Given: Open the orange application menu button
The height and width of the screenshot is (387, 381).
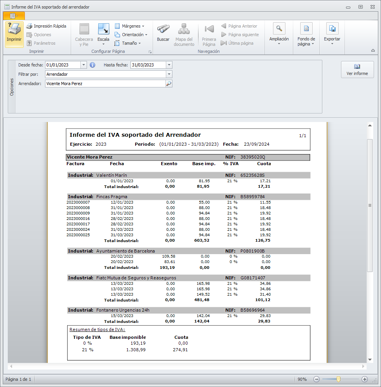Looking at the screenshot, I should coord(14,16).
